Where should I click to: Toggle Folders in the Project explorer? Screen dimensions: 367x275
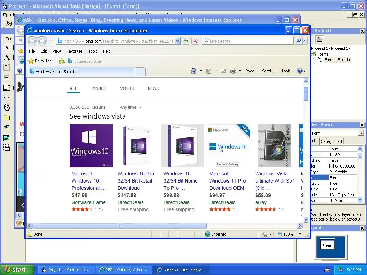tap(319, 39)
